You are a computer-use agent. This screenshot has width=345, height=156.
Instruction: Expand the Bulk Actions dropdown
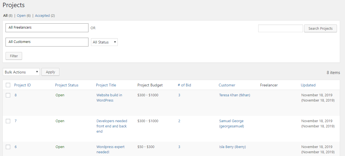pos(21,72)
